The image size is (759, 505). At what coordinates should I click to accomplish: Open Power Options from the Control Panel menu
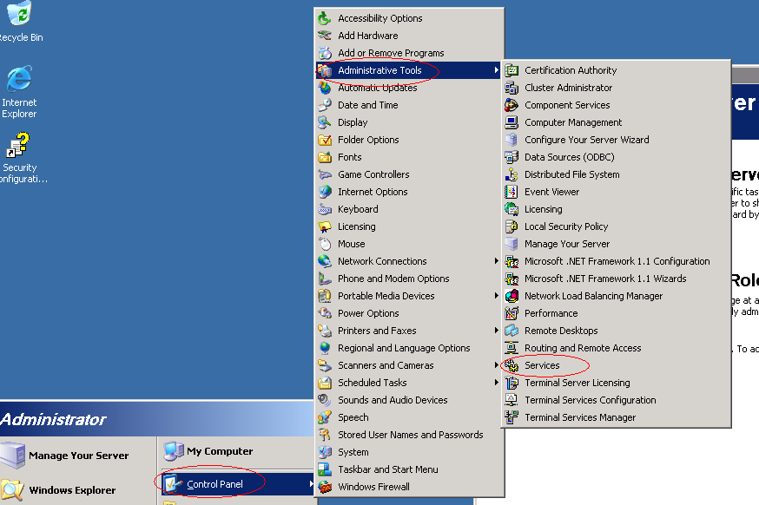click(x=408, y=313)
